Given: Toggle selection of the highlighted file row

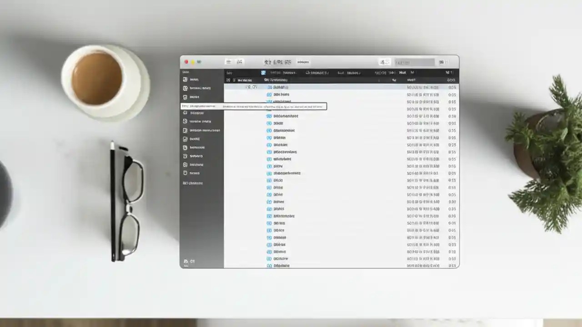Looking at the screenshot, I should [318, 87].
